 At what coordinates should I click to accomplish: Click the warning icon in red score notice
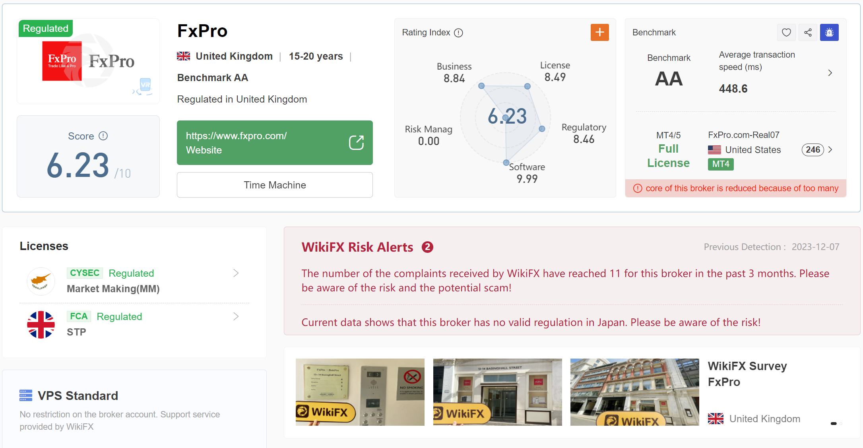(638, 188)
